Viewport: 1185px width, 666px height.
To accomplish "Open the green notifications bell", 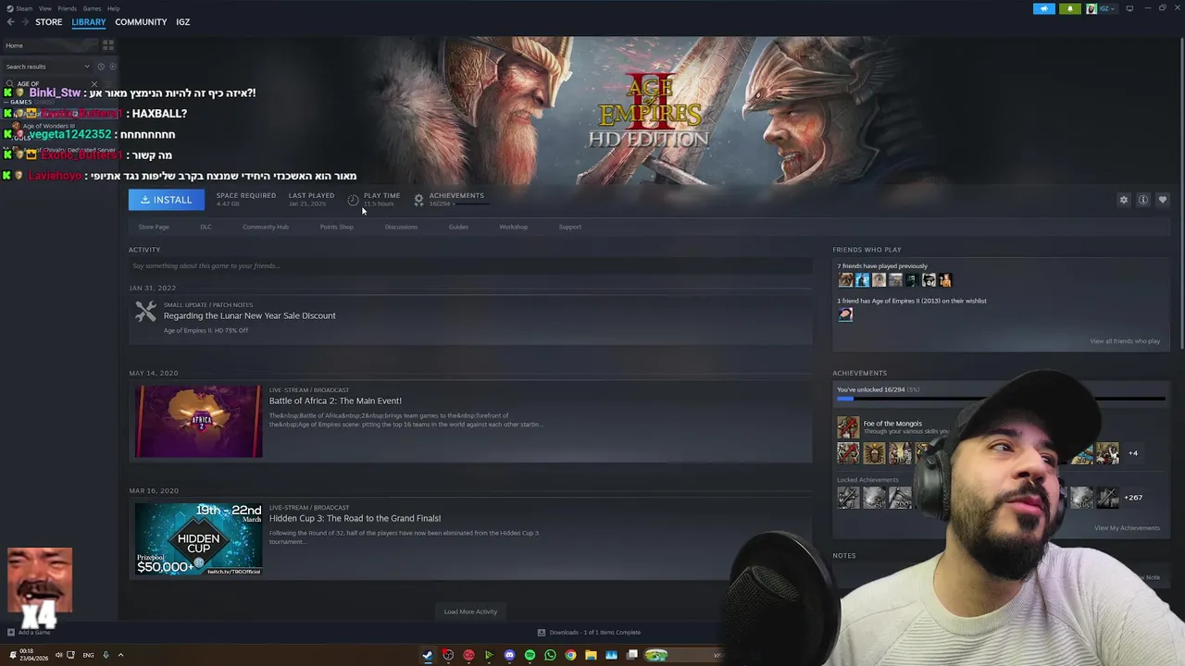I will point(1070,9).
